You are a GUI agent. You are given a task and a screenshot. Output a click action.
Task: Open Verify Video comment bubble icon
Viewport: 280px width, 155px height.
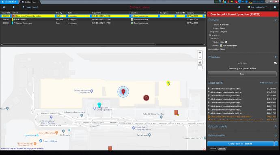[x=276, y=63]
